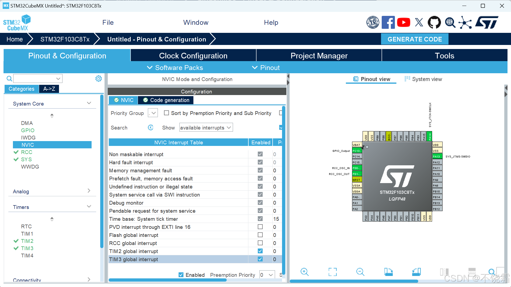The image size is (511, 287).
Task: Click the PC13 GPIO_Output pin
Action: point(357,151)
